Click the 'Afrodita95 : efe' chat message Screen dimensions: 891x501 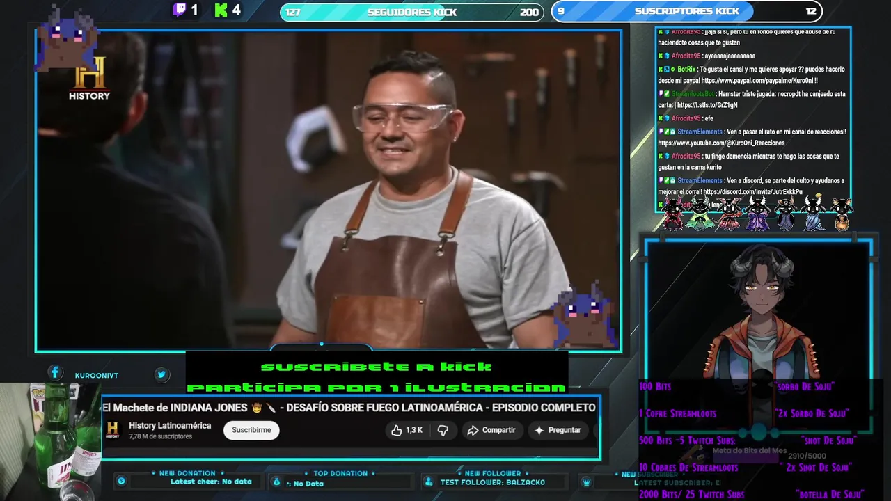[686, 118]
